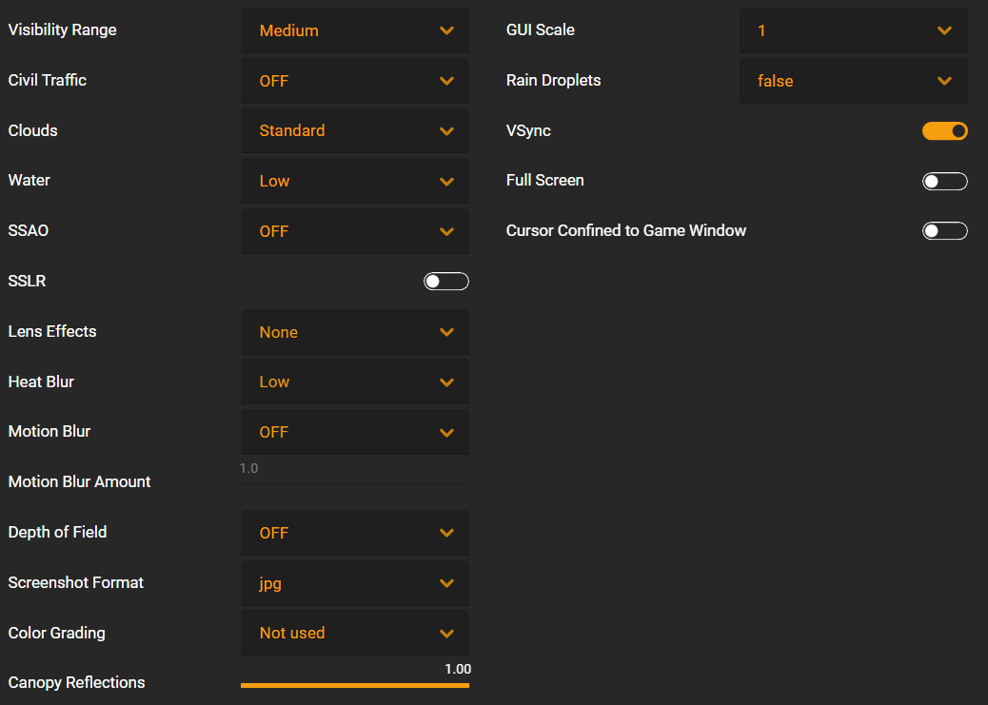Open the GUI Scale dropdown
This screenshot has height=705, width=988.
[853, 30]
